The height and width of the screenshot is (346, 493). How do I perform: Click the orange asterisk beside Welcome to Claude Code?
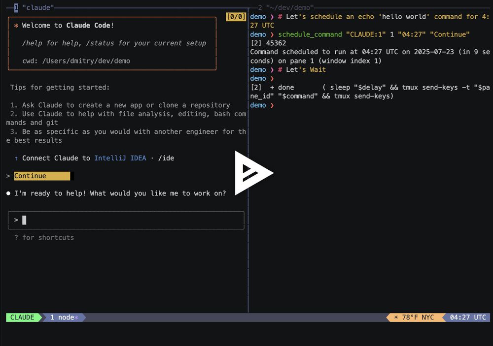click(16, 26)
